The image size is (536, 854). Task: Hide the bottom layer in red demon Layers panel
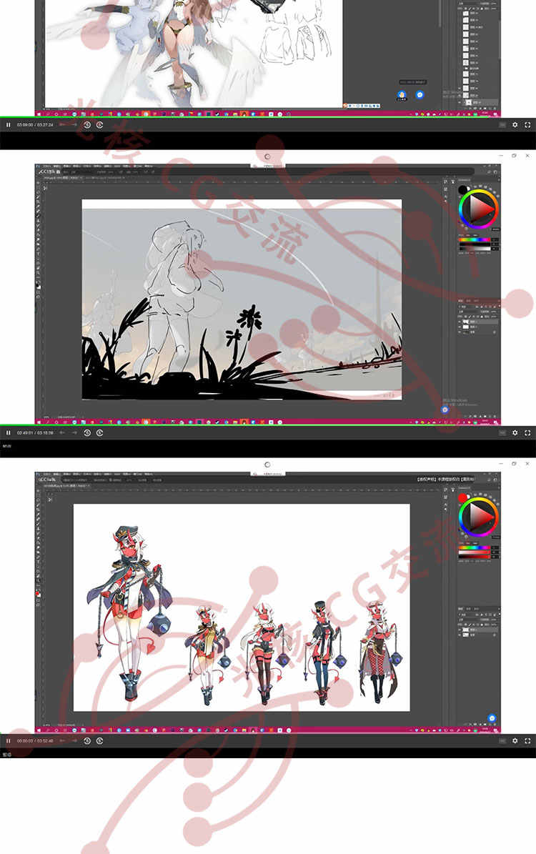[x=460, y=635]
